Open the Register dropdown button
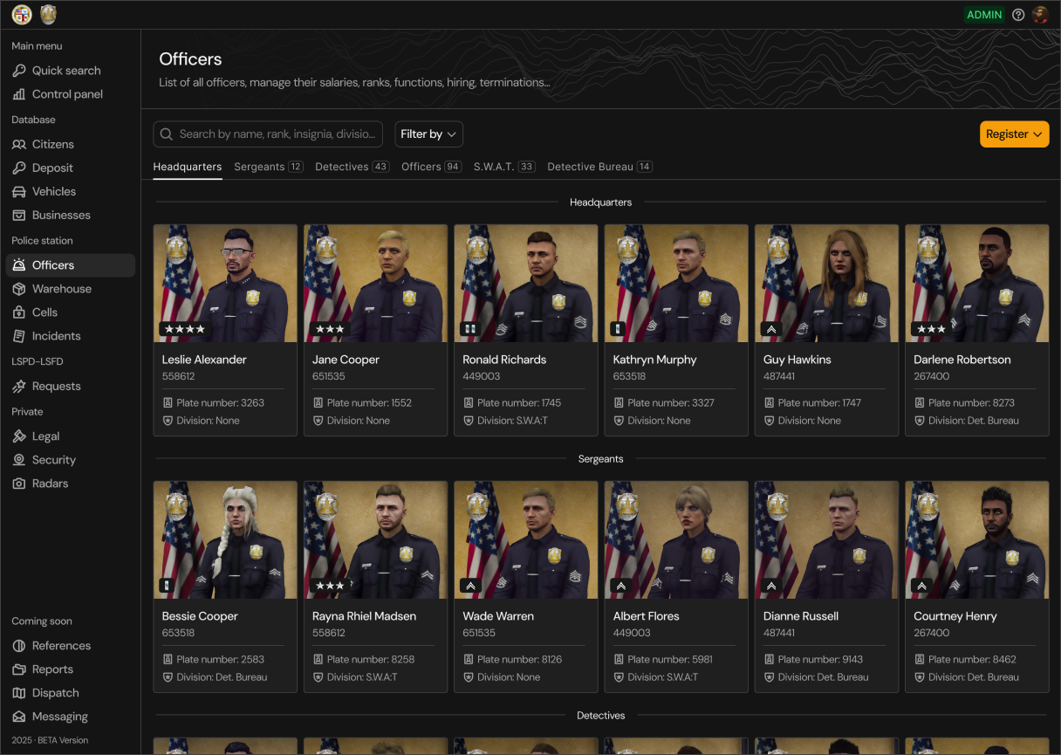The image size is (1061, 755). pyautogui.click(x=1014, y=134)
